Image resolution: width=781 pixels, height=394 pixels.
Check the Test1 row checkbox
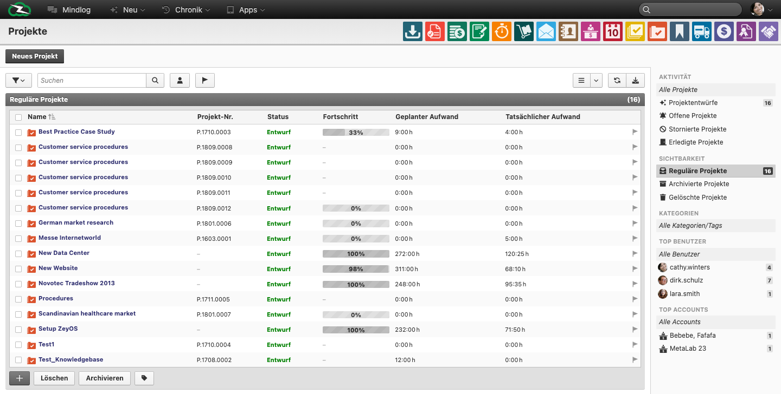pyautogui.click(x=18, y=344)
